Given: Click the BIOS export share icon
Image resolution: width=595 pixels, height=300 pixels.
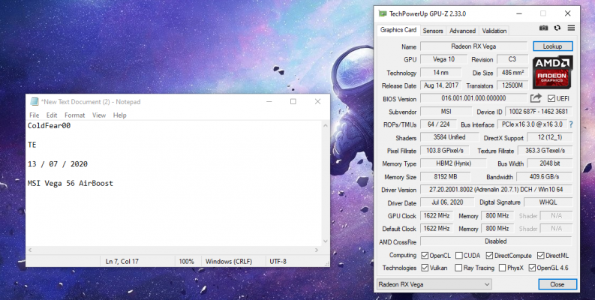Looking at the screenshot, I should (536, 98).
